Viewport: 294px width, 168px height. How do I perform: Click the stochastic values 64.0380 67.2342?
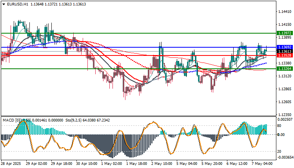click(x=96, y=120)
